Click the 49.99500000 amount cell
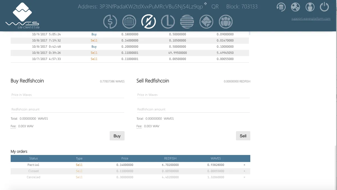 [177, 53]
